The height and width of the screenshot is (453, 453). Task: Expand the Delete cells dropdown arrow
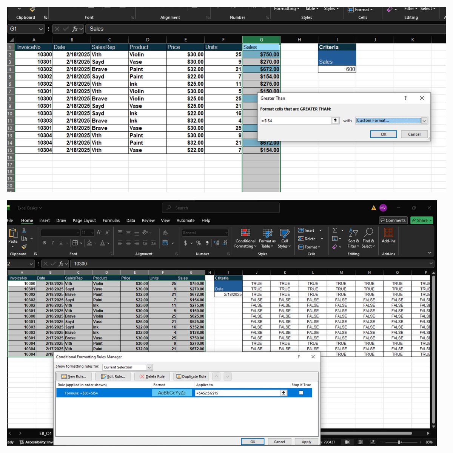(322, 239)
